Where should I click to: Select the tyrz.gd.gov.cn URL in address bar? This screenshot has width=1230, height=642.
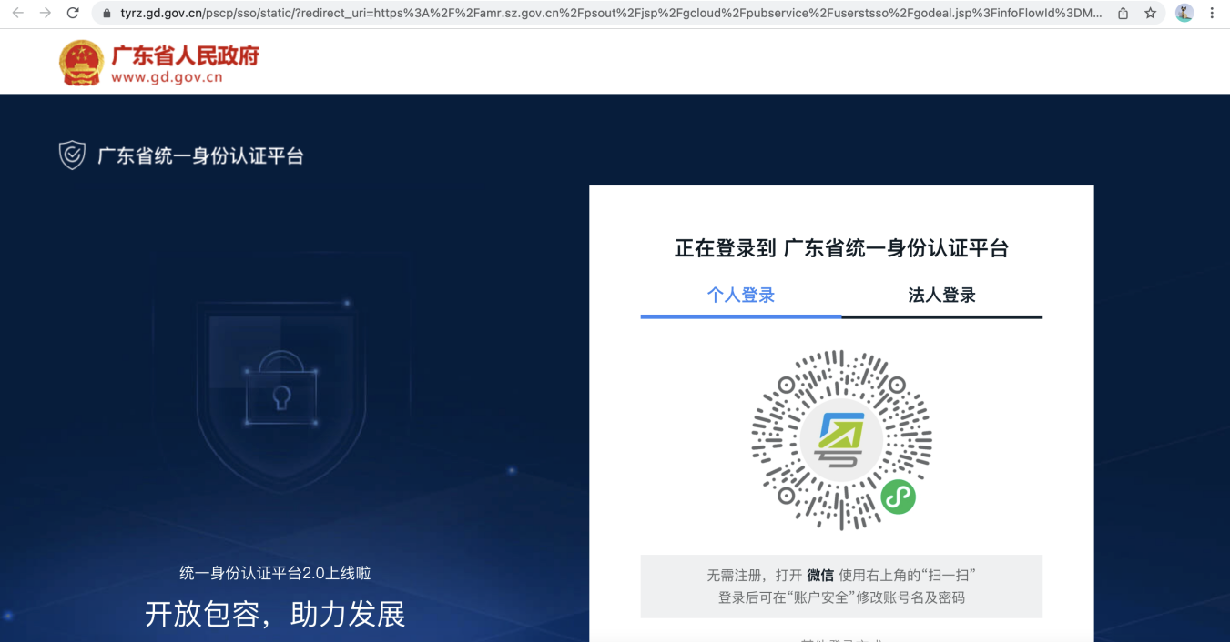click(x=611, y=14)
